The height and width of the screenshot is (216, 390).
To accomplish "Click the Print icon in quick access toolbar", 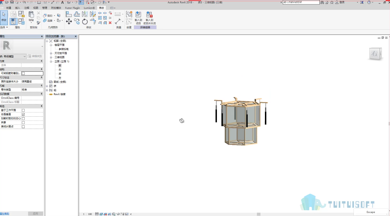I will [x=39, y=2].
